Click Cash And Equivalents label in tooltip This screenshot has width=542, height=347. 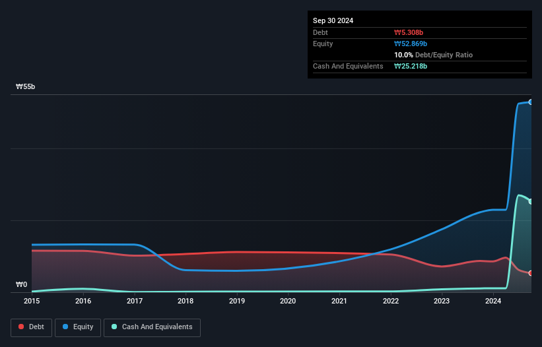348,66
